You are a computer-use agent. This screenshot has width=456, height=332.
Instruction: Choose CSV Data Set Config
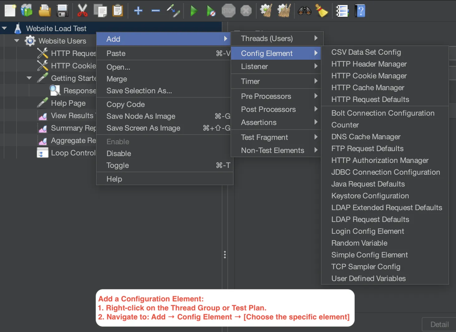[x=366, y=52]
